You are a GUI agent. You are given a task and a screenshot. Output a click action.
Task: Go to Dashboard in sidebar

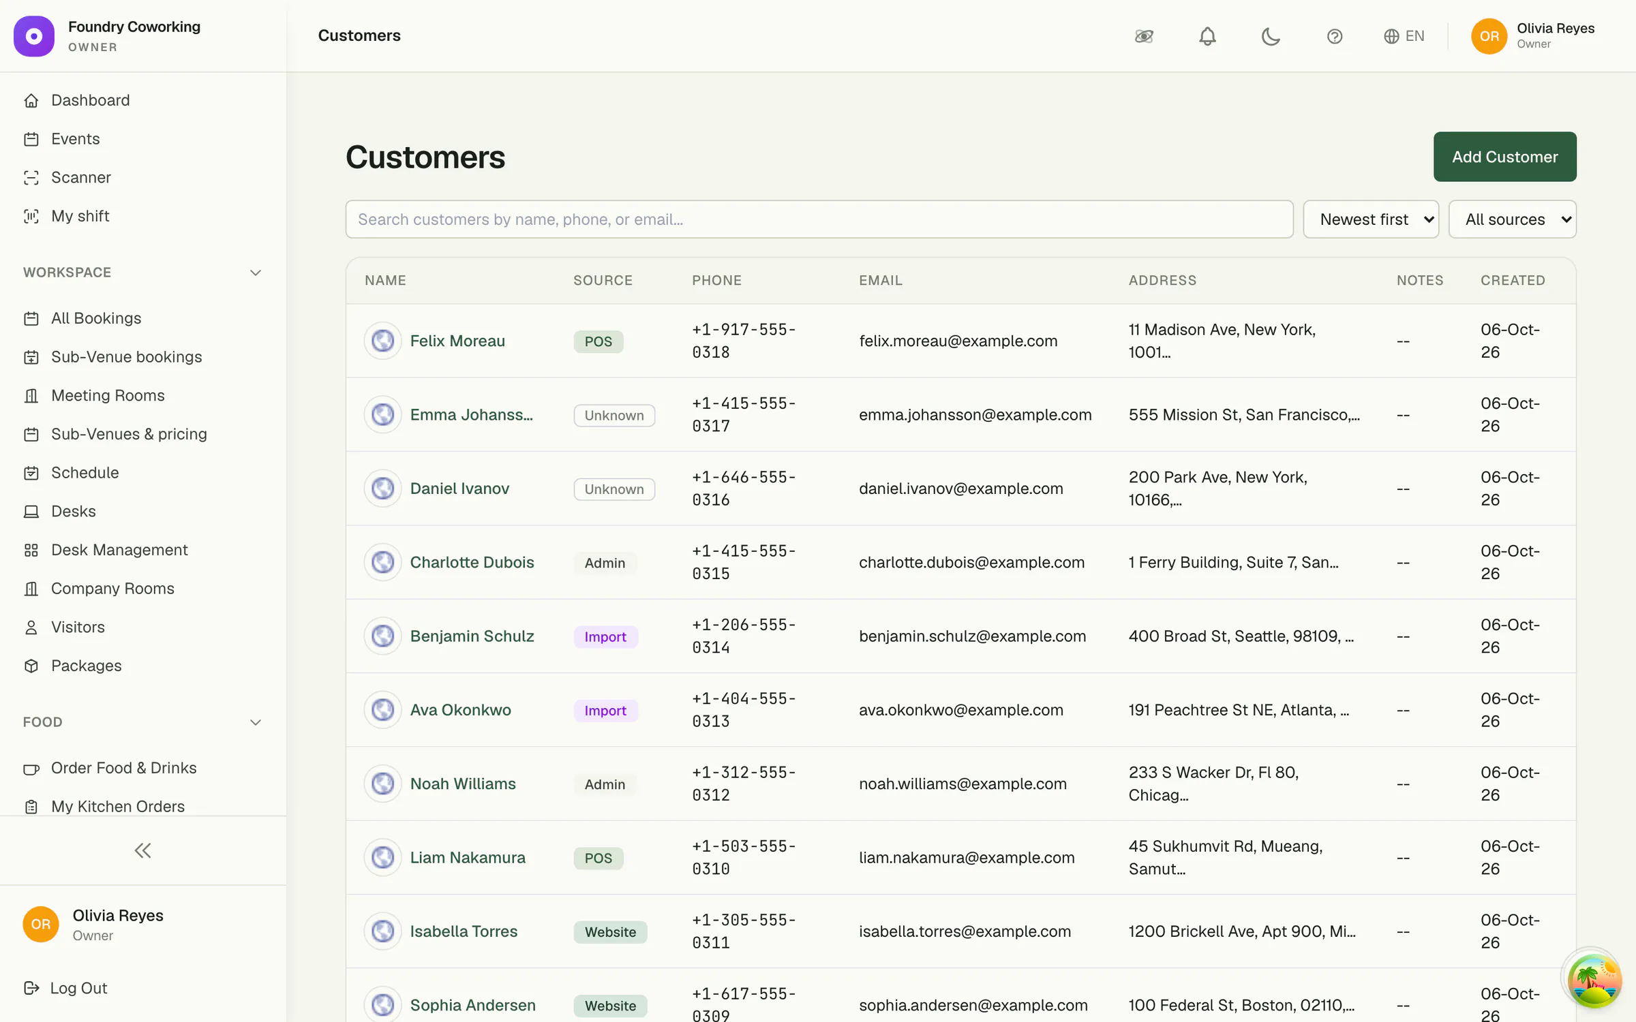[x=90, y=100]
